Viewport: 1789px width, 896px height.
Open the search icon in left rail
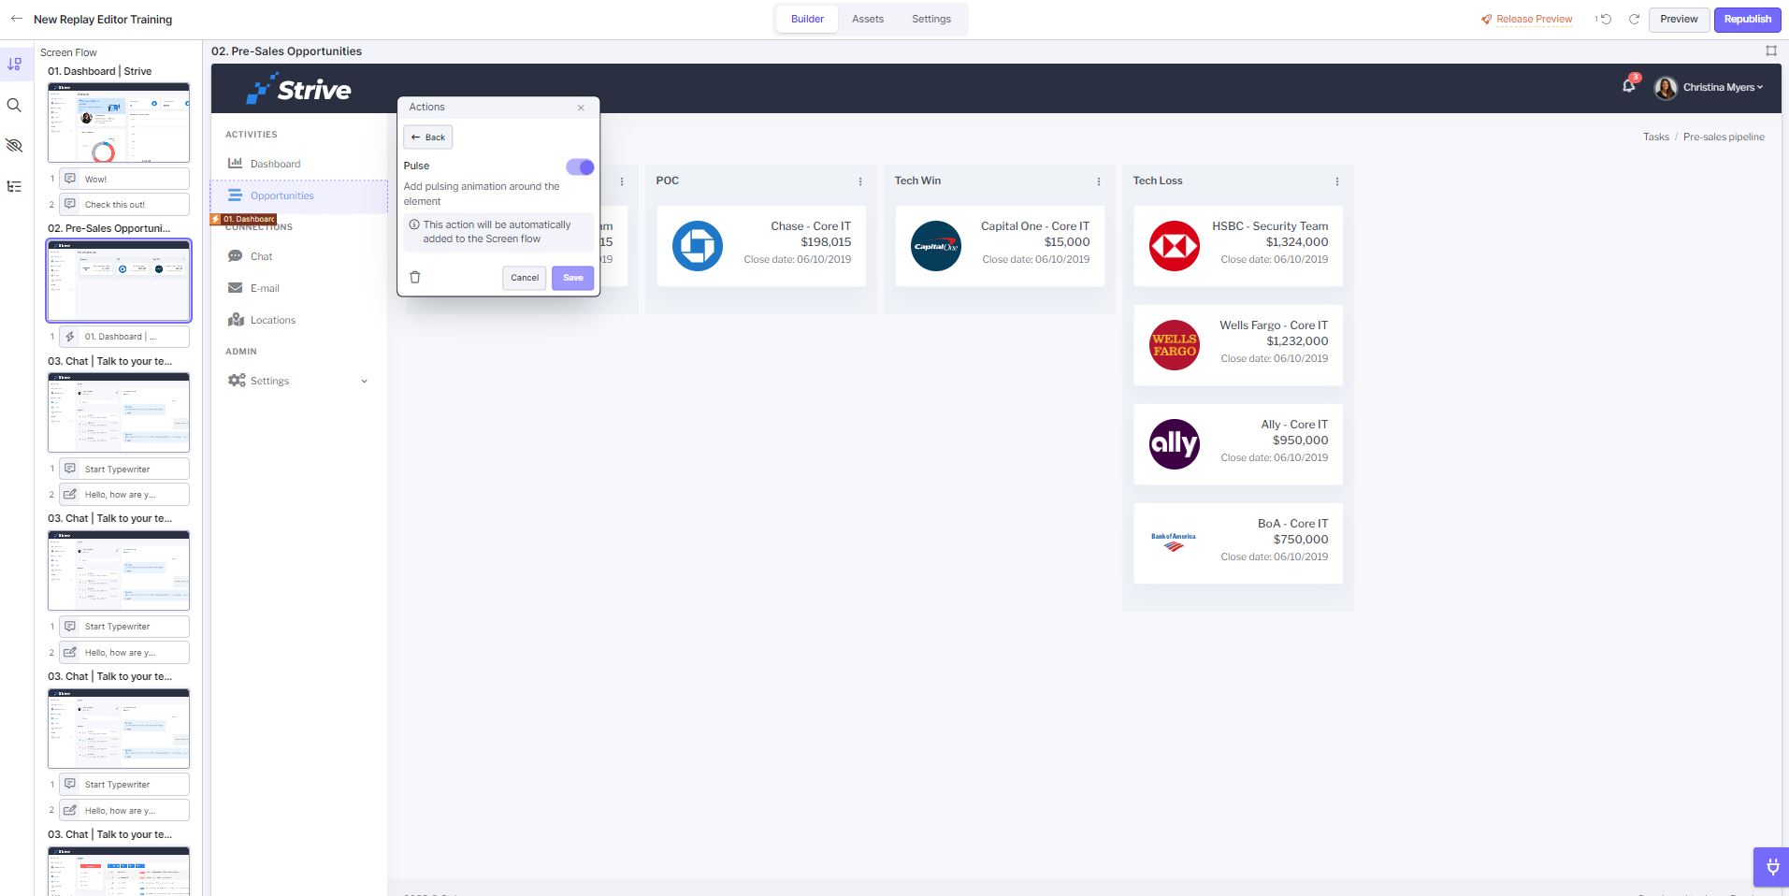tap(14, 106)
